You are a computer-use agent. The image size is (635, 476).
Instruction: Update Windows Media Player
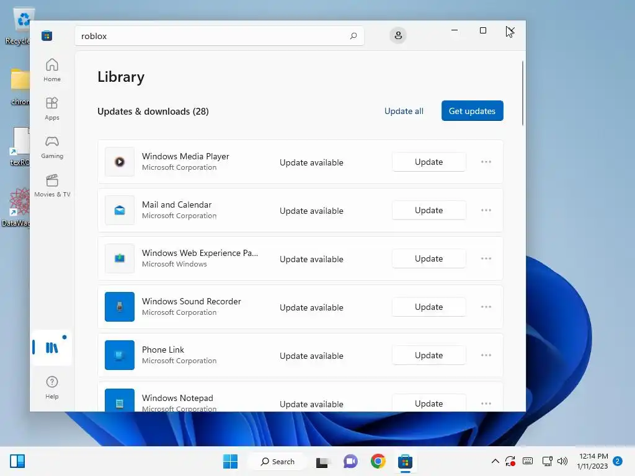click(x=429, y=162)
